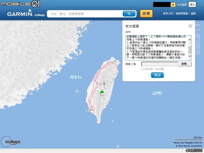This screenshot has width=204, height=153.
Task: Click the map zoom out minus button
Action: click(197, 50)
